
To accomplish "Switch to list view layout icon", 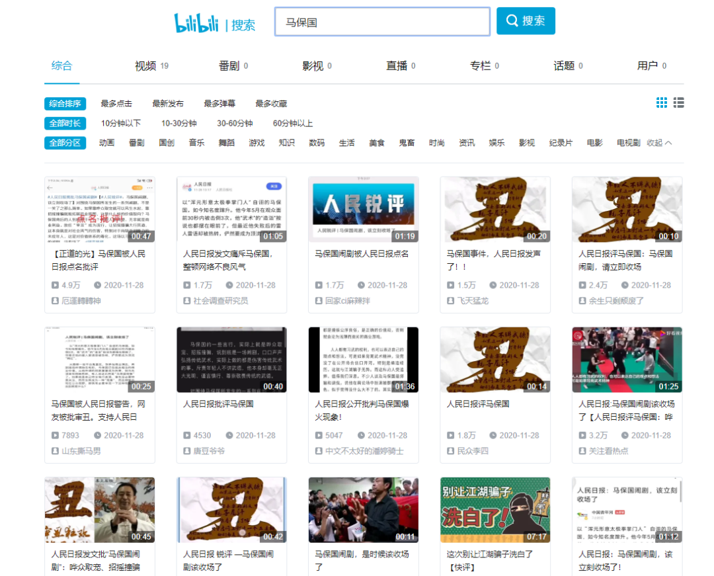I will [678, 103].
